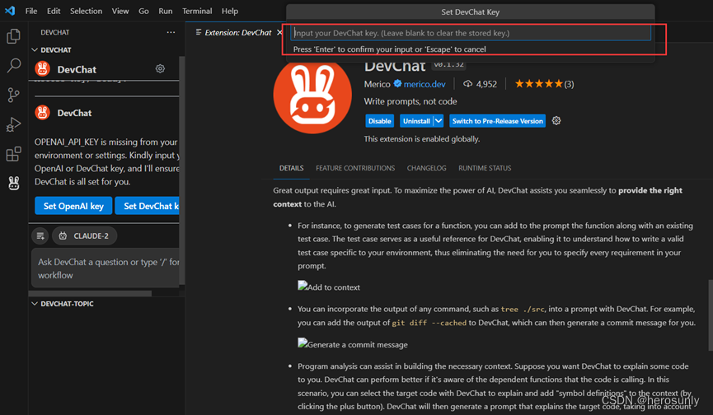Open the Uninstall dropdown arrow

click(439, 121)
